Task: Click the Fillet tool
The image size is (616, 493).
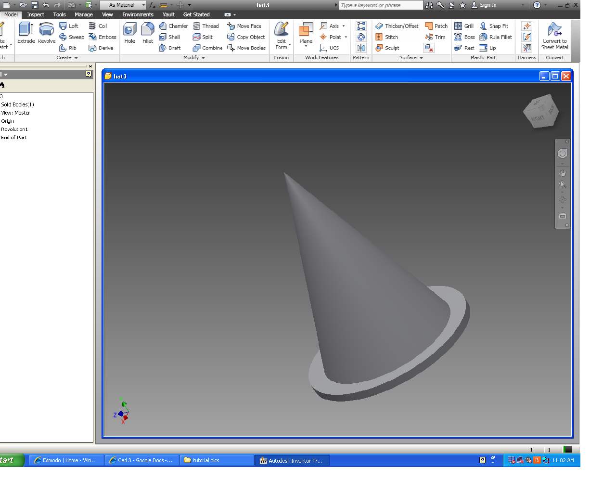Action: pos(147,34)
